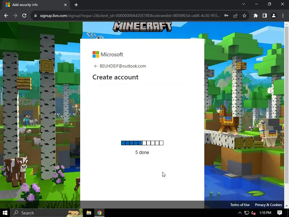
Task: Close the Add security info tab
Action: click(65, 5)
